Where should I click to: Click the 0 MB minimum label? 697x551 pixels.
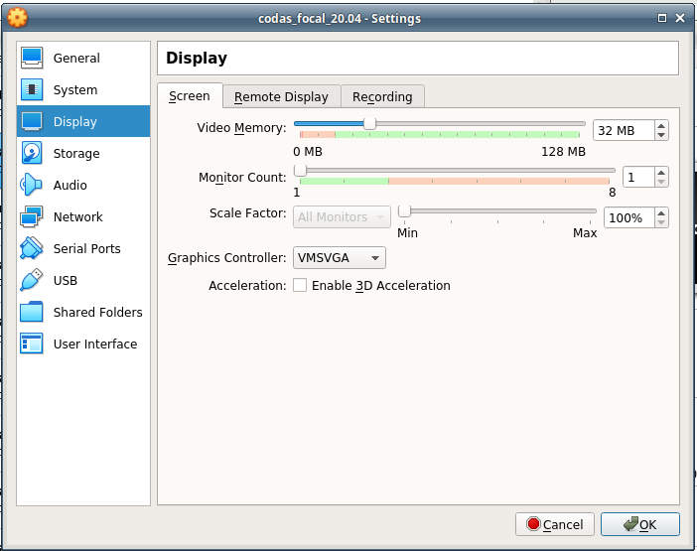(x=308, y=152)
